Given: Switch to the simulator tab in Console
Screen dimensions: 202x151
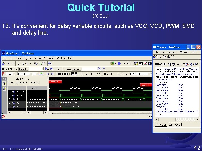Looking at the screenshot, I should [x=175, y=125].
